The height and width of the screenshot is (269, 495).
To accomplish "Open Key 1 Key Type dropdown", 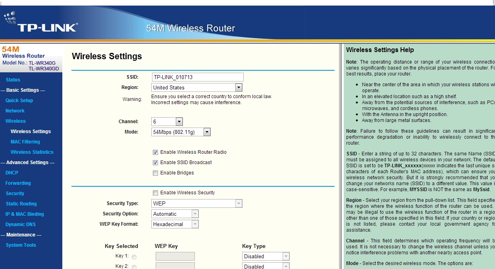I will coord(266,256).
